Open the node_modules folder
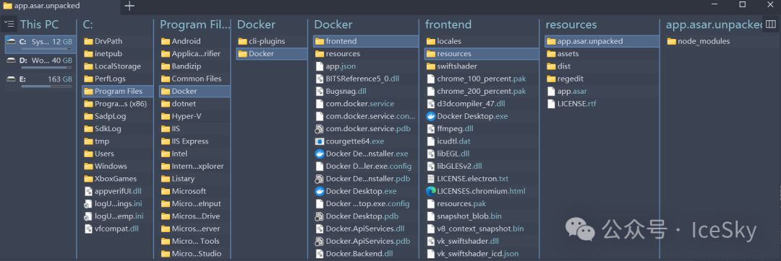Screen dimensions: 781x261 722,41
